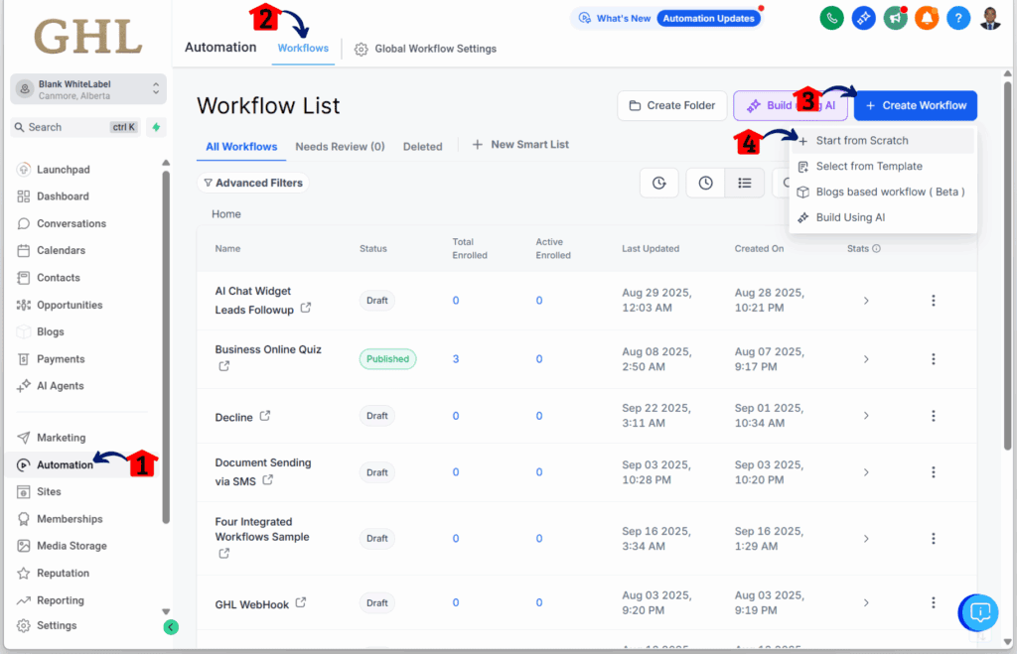Click What's New link
This screenshot has height=654, width=1017.
(x=616, y=18)
